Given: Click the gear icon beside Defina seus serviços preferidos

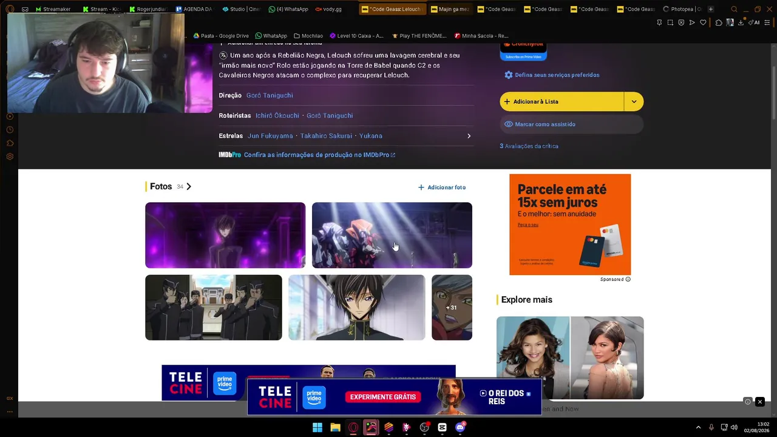Looking at the screenshot, I should click(x=509, y=75).
